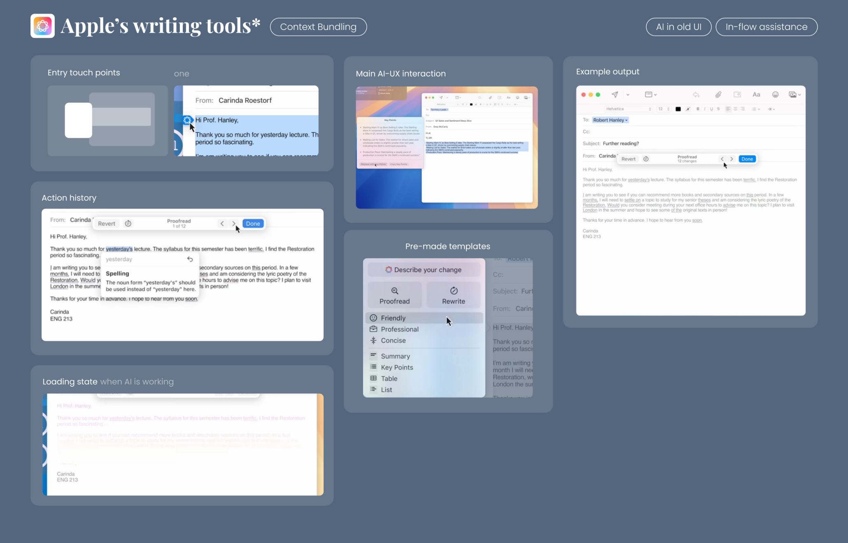
Task: Click the Rewrite circular arrow tile
Action: [x=453, y=295]
